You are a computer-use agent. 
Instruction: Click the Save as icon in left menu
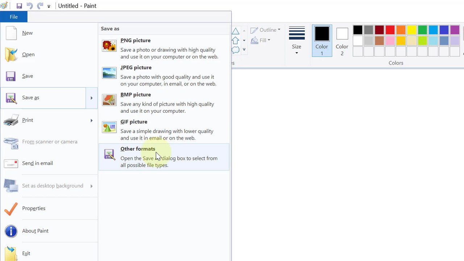pos(11,98)
